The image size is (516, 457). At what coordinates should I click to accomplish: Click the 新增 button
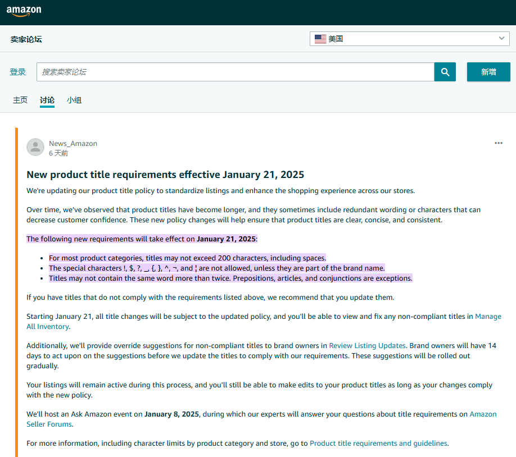coord(488,72)
